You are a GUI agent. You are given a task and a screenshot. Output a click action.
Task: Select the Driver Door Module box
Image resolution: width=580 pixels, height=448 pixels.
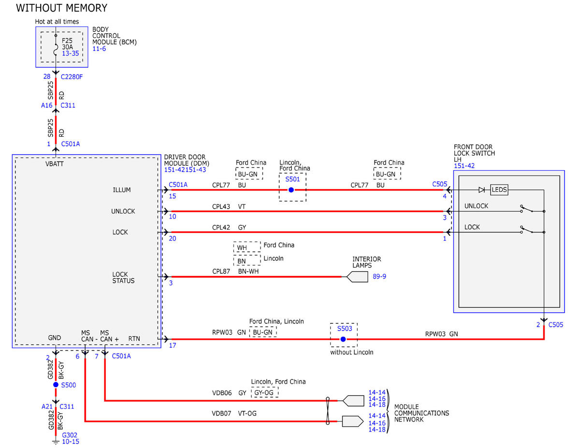point(86,251)
